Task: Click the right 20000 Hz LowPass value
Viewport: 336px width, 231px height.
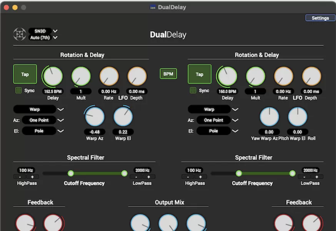Action: pos(310,170)
